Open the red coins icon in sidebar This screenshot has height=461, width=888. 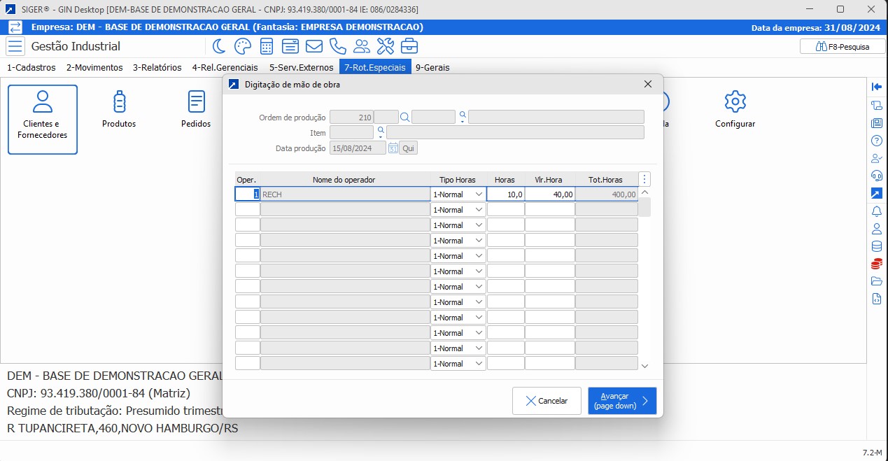(876, 264)
